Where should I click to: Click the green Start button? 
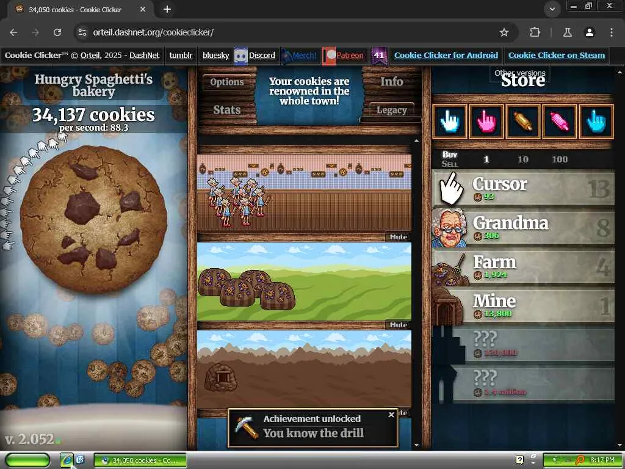27,460
